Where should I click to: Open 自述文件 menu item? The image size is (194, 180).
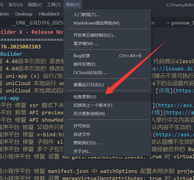(107, 134)
